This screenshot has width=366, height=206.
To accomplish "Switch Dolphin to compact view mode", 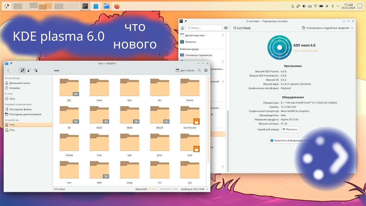I will 29,70.
